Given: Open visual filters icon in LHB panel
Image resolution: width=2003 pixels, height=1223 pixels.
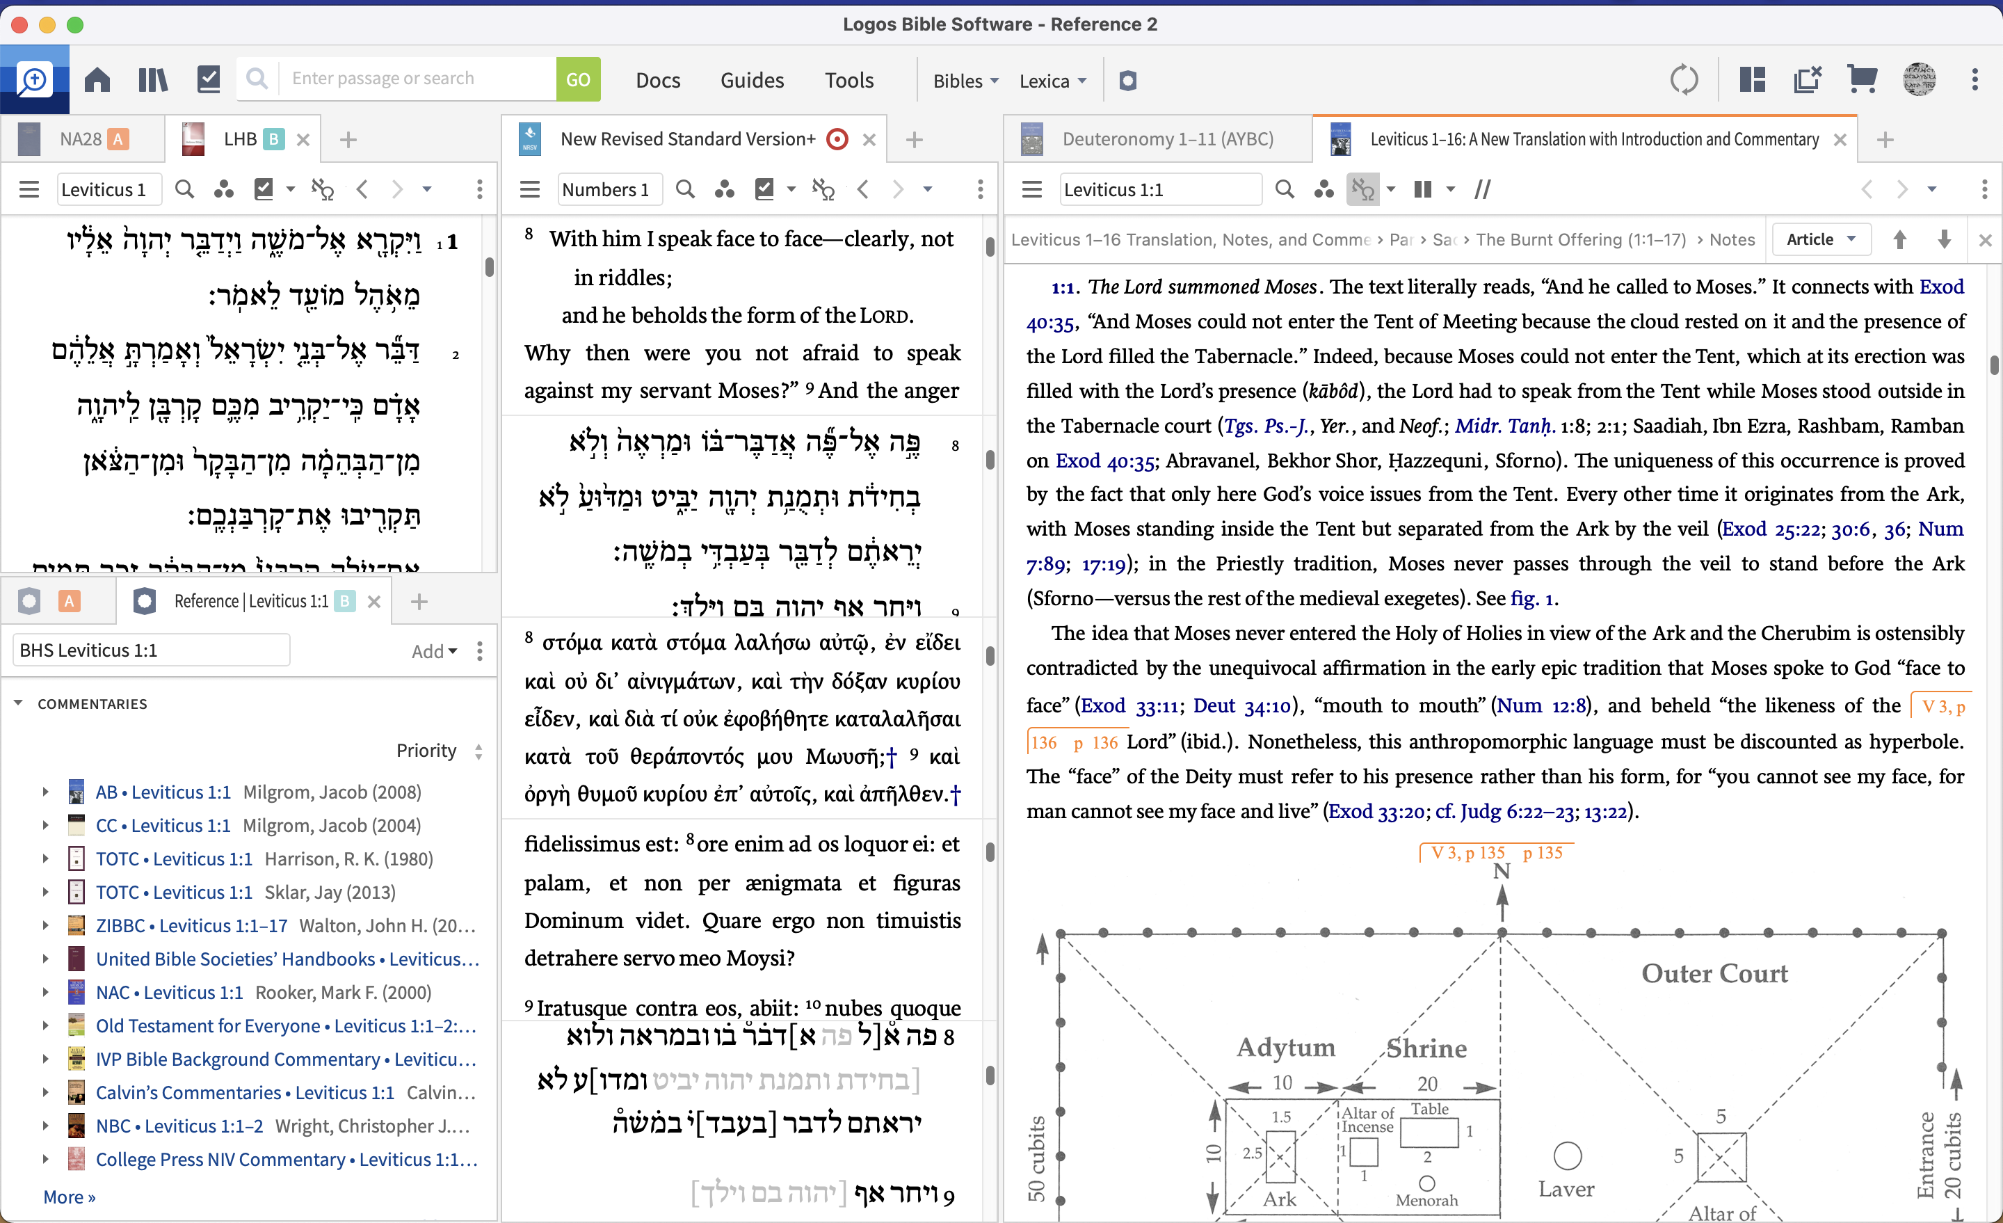Looking at the screenshot, I should [223, 189].
